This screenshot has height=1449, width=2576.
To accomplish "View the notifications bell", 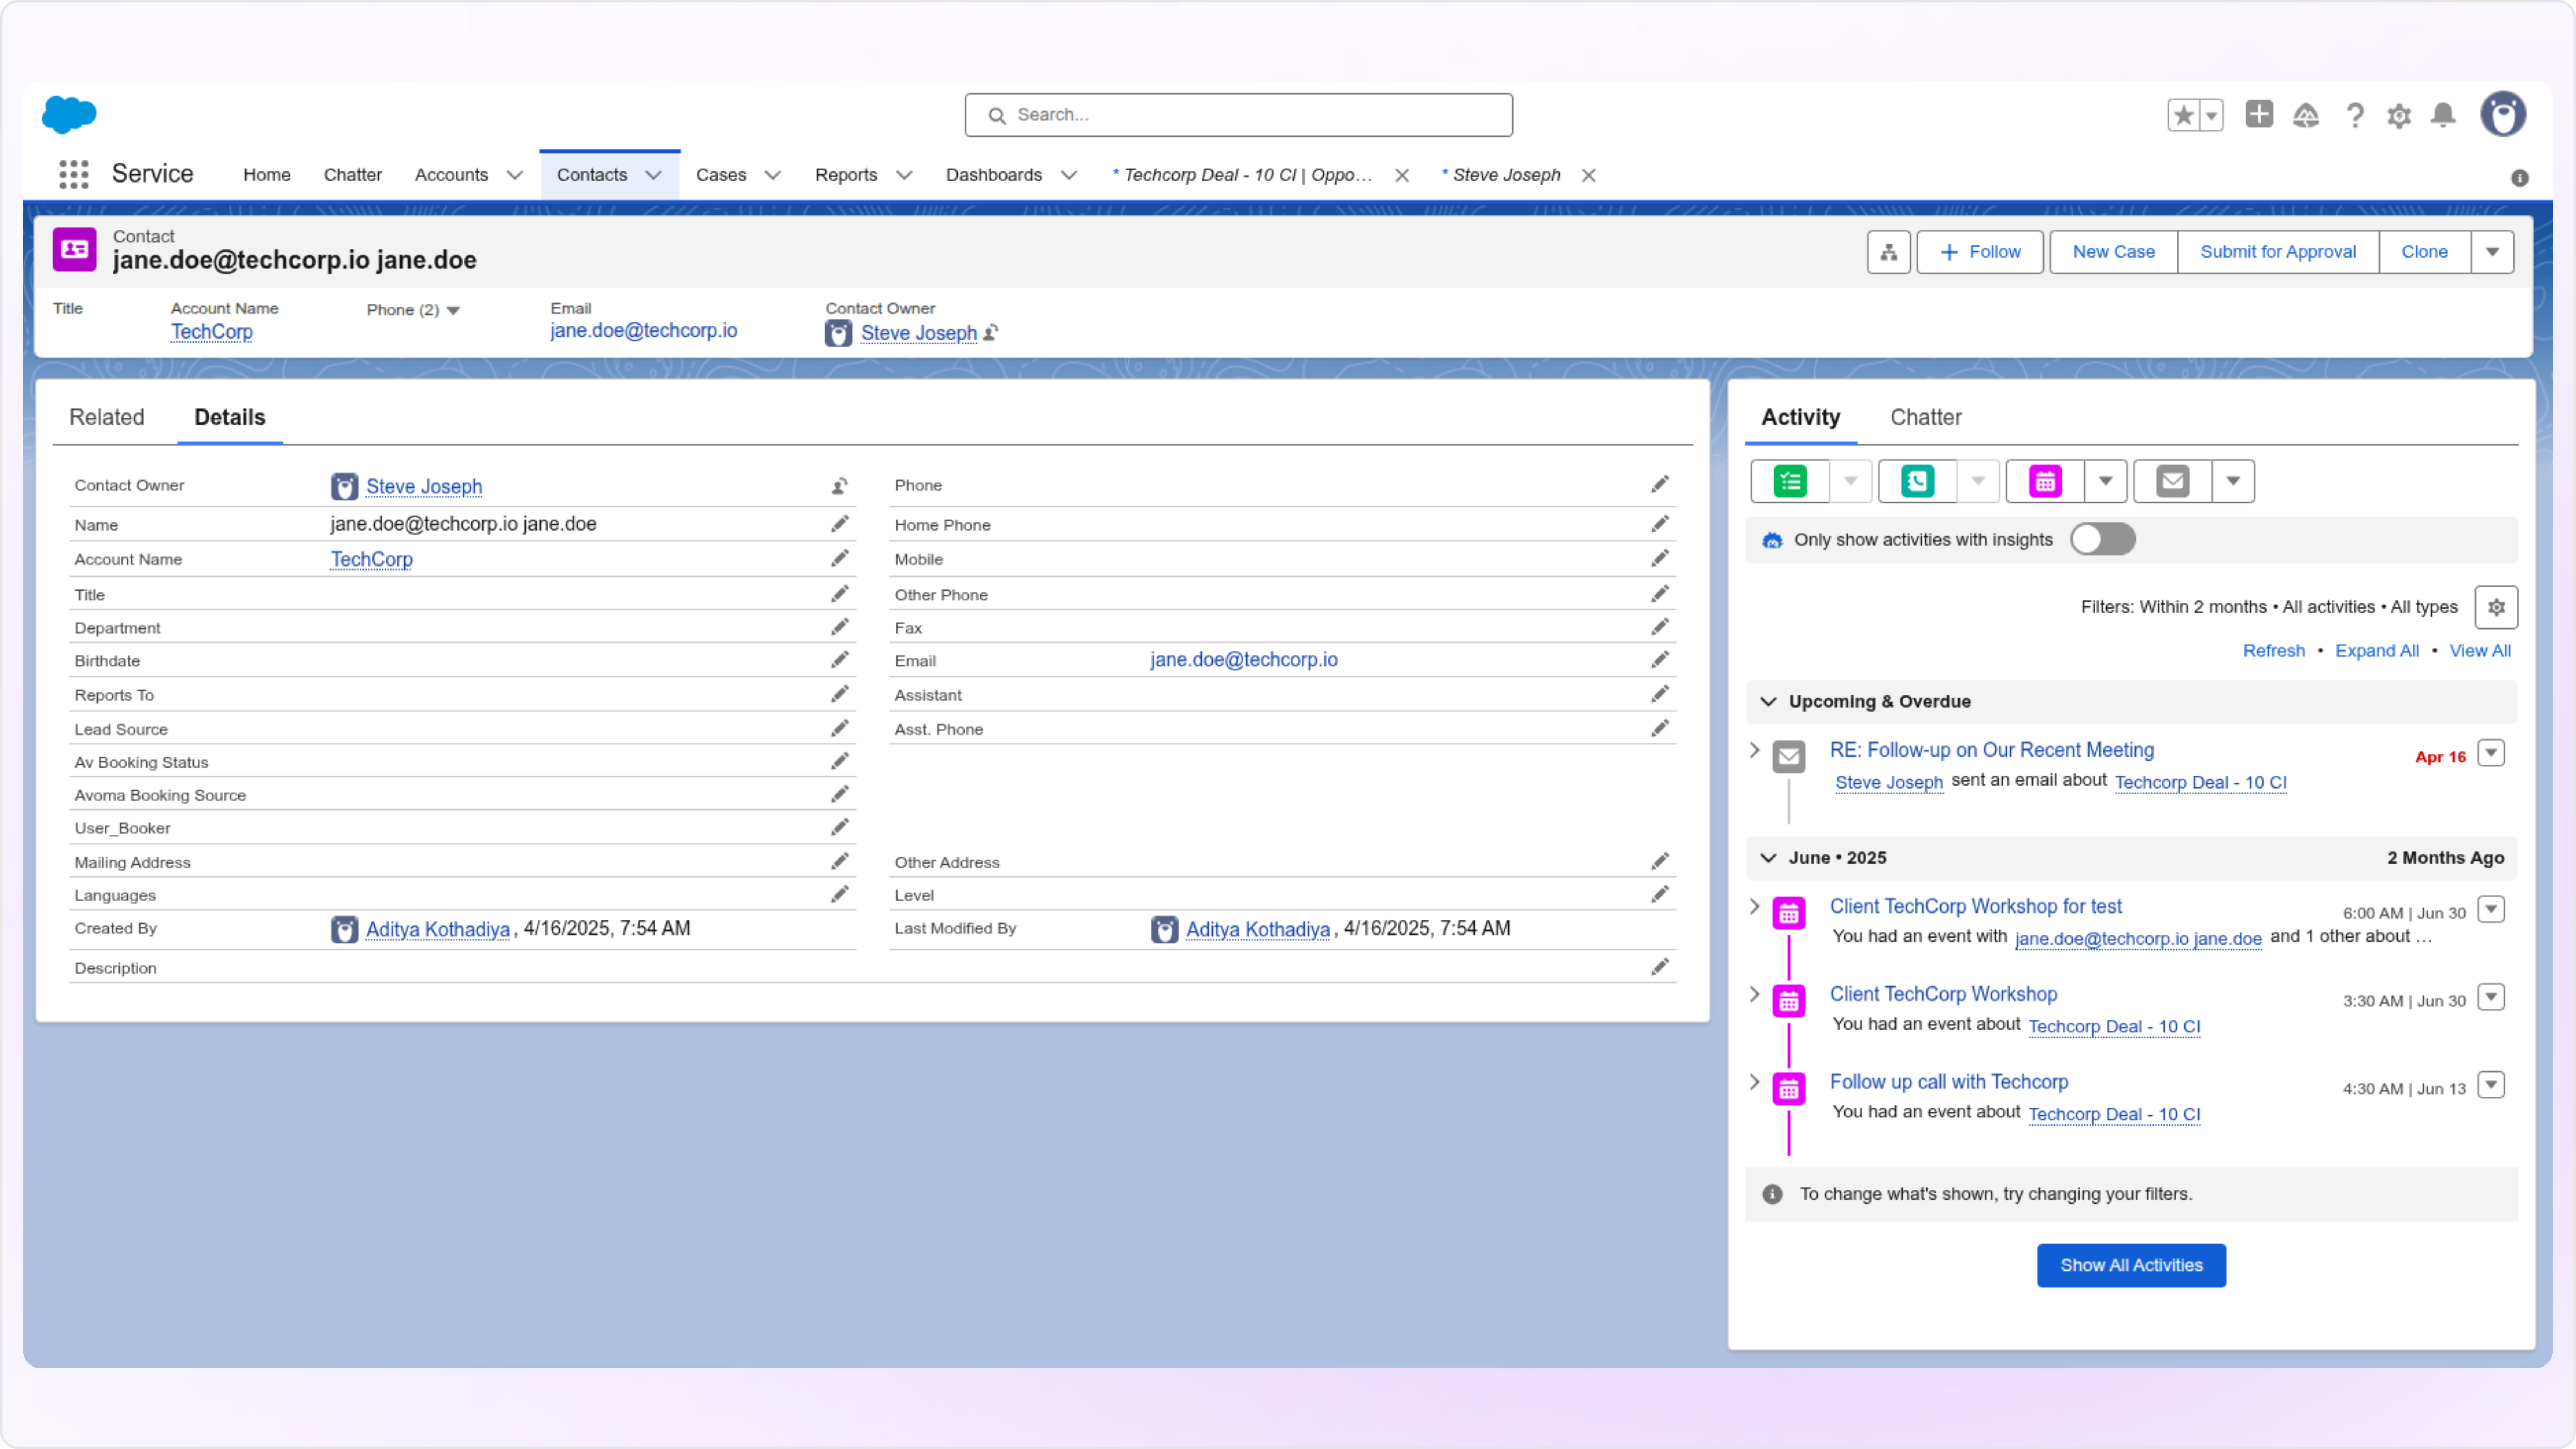I will pos(2443,115).
